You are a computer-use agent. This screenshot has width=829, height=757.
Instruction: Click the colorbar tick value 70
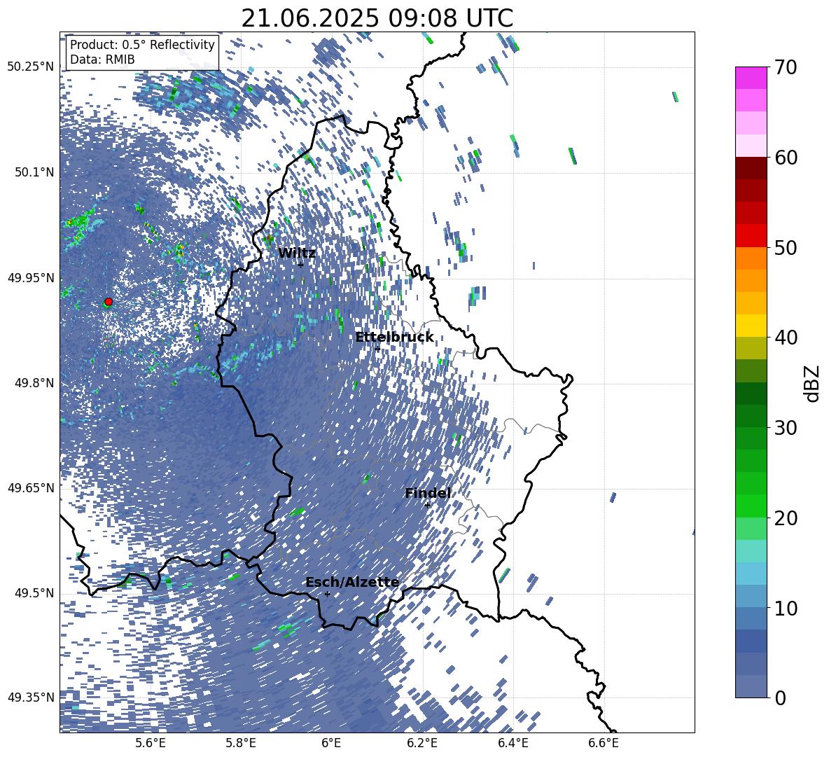point(786,67)
